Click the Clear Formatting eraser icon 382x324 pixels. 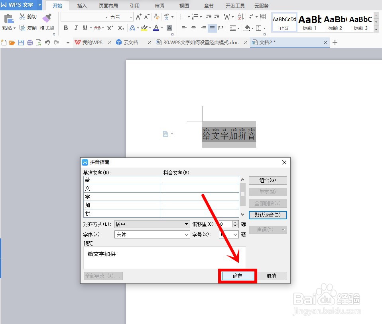click(x=157, y=17)
